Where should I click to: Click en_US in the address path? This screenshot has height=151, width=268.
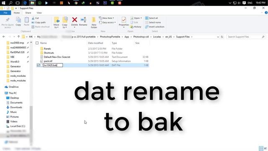click(x=168, y=37)
